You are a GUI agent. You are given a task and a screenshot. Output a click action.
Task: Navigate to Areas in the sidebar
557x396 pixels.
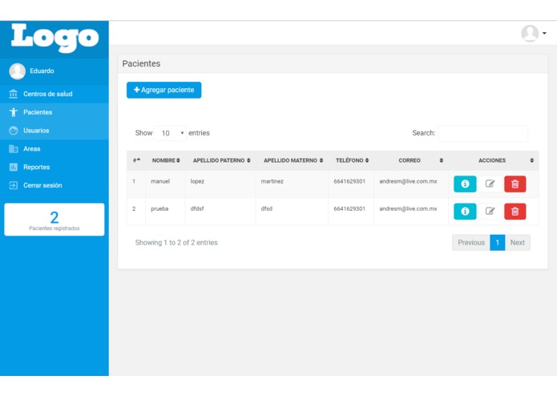coord(54,149)
